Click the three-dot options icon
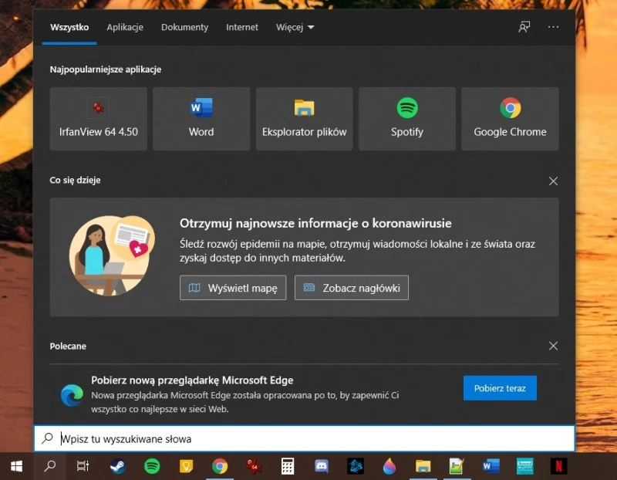The height and width of the screenshot is (480, 617). coord(553,27)
